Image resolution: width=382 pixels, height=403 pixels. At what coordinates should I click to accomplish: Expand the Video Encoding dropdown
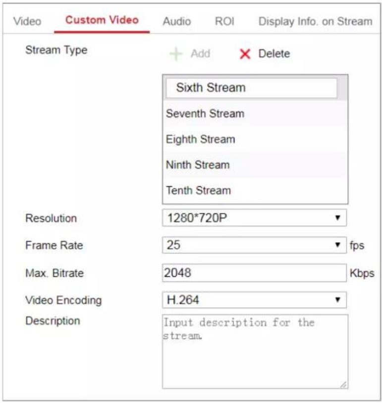[x=254, y=300]
